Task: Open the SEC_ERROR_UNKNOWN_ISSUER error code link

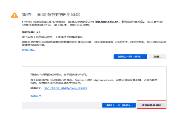Action: [x=66, y=88]
